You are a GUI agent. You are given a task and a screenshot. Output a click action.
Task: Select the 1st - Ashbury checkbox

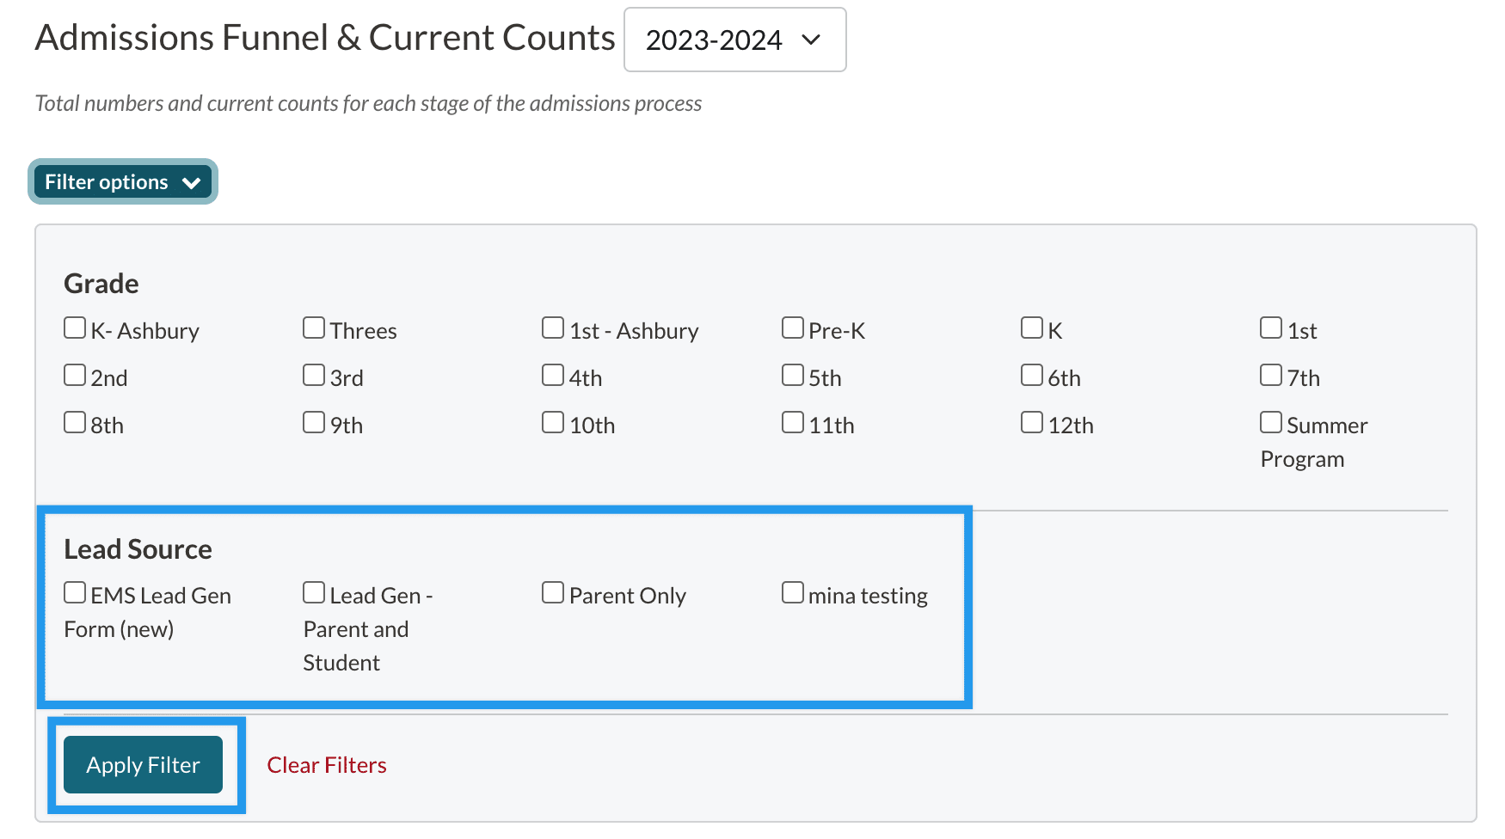point(553,328)
